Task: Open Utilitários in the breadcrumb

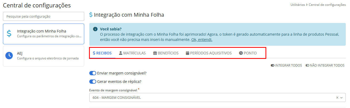Action: pyautogui.click(x=298, y=5)
